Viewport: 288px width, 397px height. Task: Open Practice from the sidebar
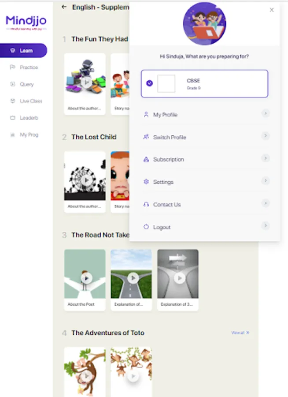[29, 67]
